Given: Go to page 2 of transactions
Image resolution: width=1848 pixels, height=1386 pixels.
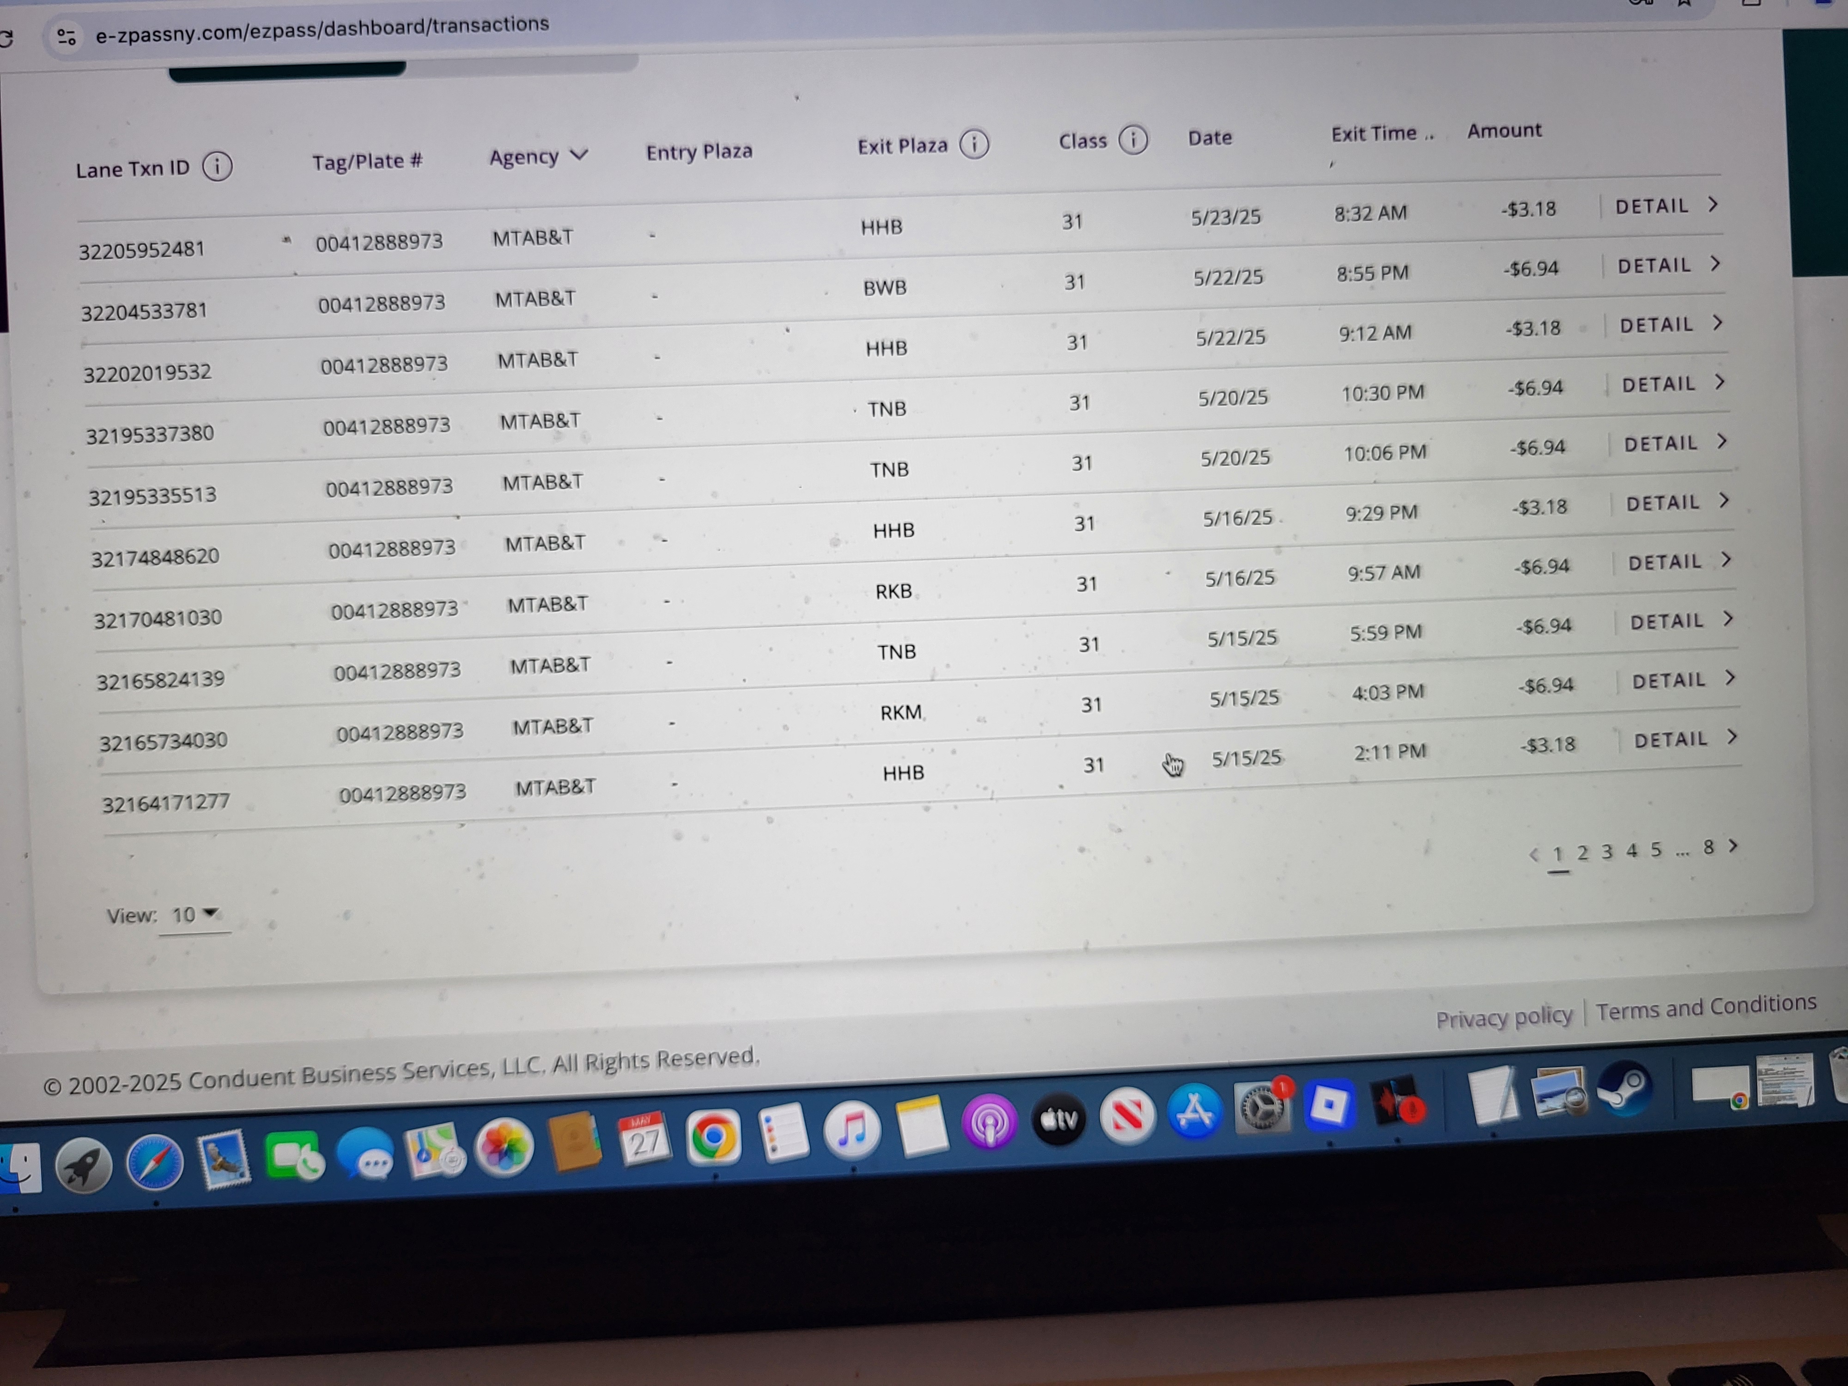Looking at the screenshot, I should point(1582,853).
